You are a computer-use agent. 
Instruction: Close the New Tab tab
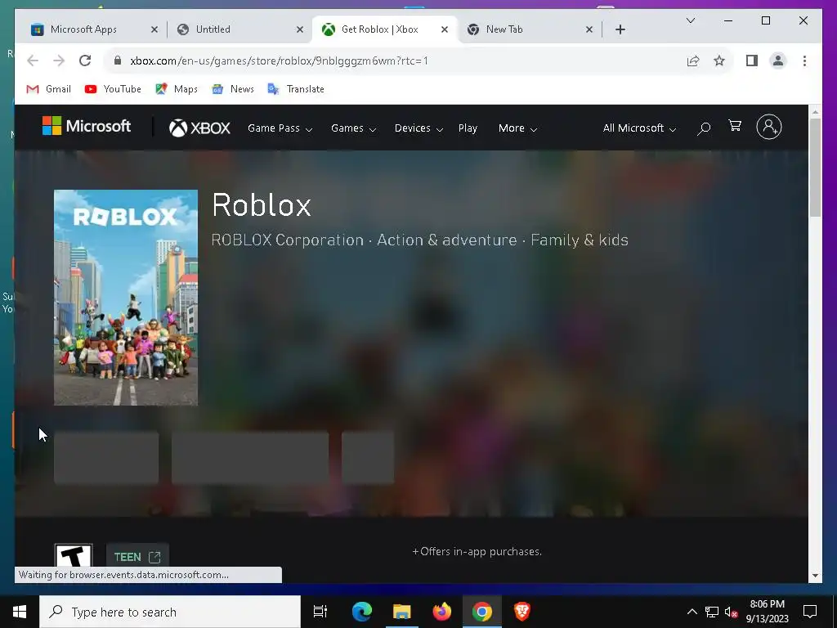[589, 29]
